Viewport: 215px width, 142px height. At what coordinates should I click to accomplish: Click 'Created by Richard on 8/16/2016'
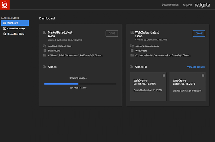65,40
